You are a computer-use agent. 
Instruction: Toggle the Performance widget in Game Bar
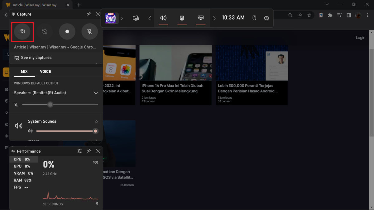click(201, 18)
